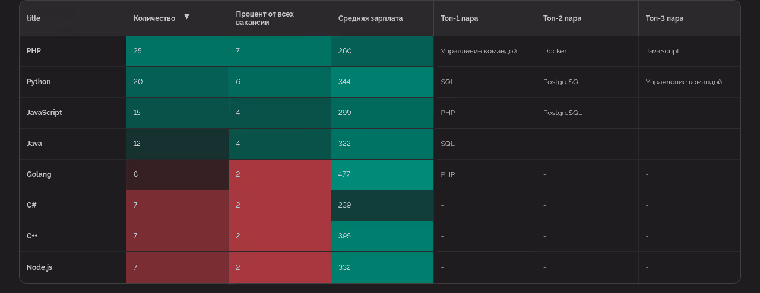
Task: Select the Node.js row title
Action: coord(40,267)
